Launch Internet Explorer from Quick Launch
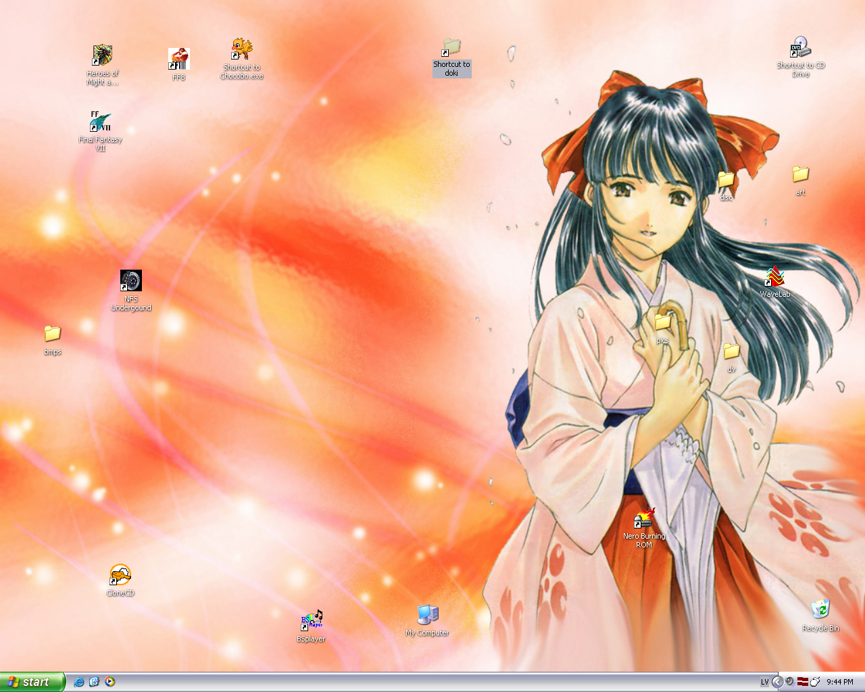The height and width of the screenshot is (692, 865). click(x=79, y=682)
